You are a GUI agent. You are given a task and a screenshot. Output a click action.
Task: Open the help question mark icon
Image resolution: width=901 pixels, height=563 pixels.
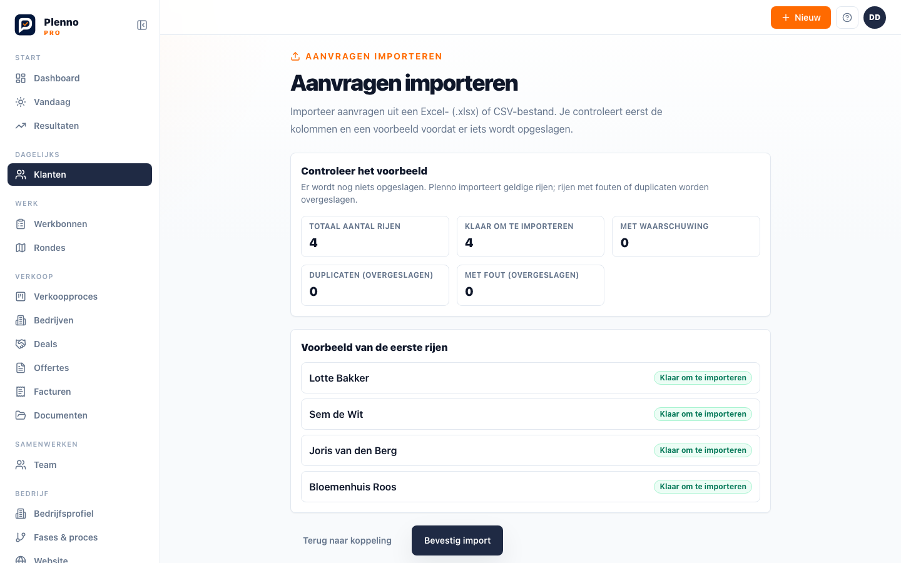pos(847,18)
